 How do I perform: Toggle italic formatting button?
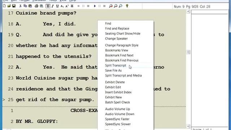point(53,6)
